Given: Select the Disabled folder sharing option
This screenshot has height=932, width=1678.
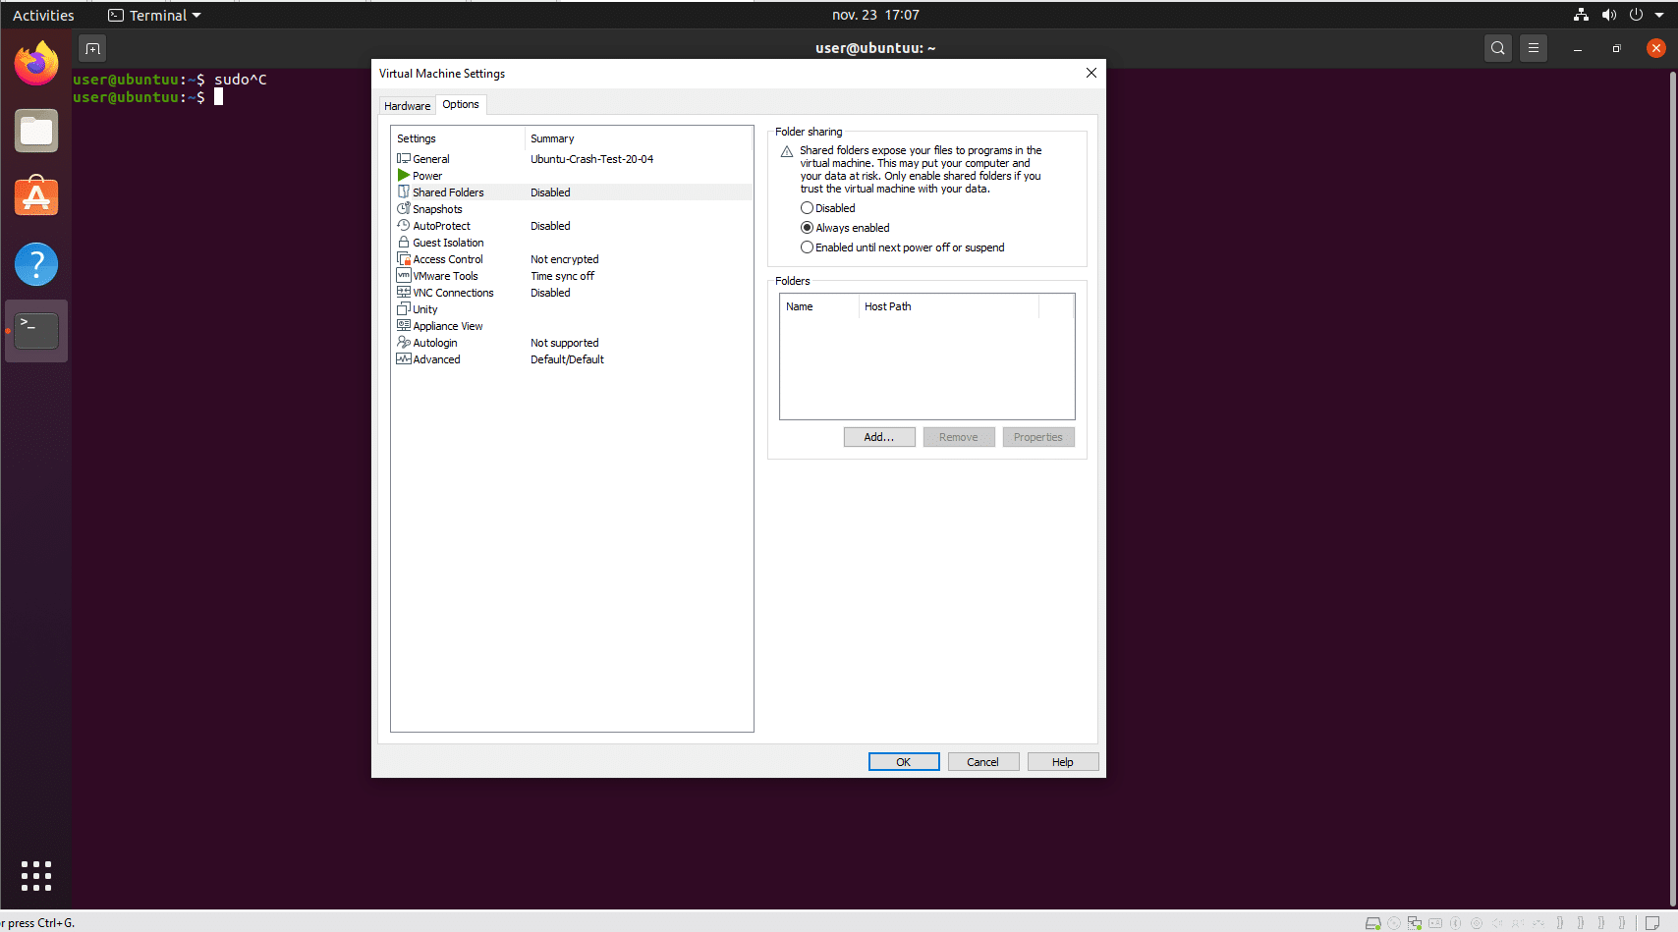Looking at the screenshot, I should pos(807,208).
